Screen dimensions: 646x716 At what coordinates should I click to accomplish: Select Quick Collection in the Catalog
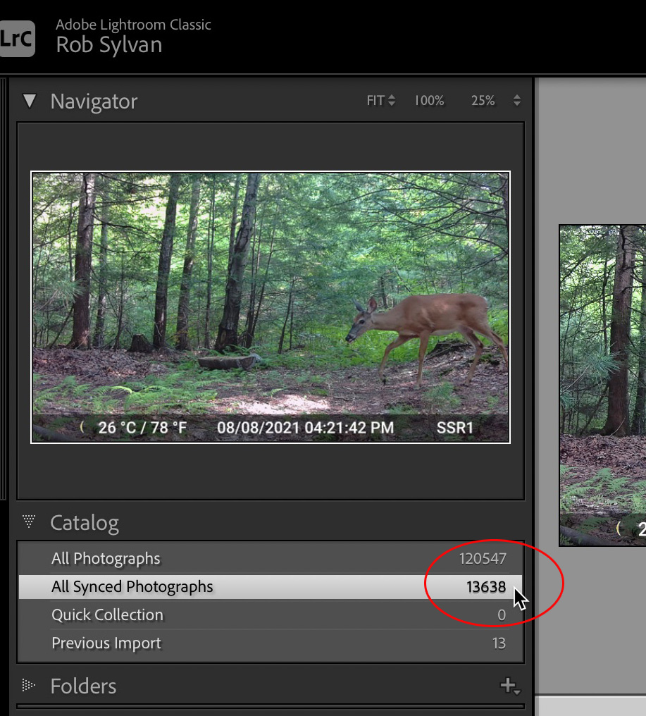(271, 615)
